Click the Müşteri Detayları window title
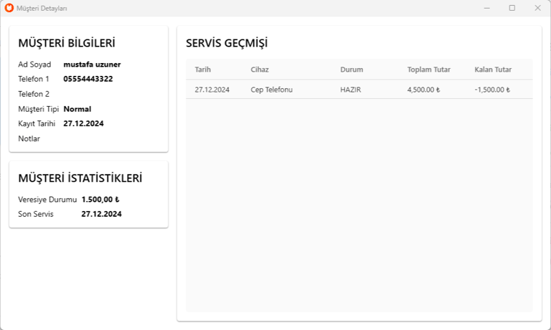Image resolution: width=551 pixels, height=330 pixels. click(42, 8)
